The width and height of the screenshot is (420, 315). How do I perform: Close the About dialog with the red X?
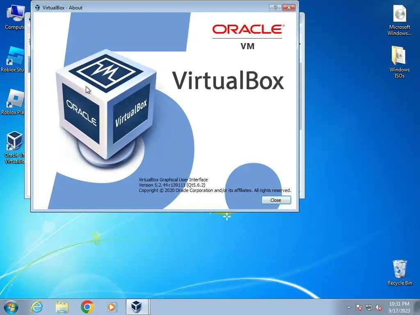289,7
